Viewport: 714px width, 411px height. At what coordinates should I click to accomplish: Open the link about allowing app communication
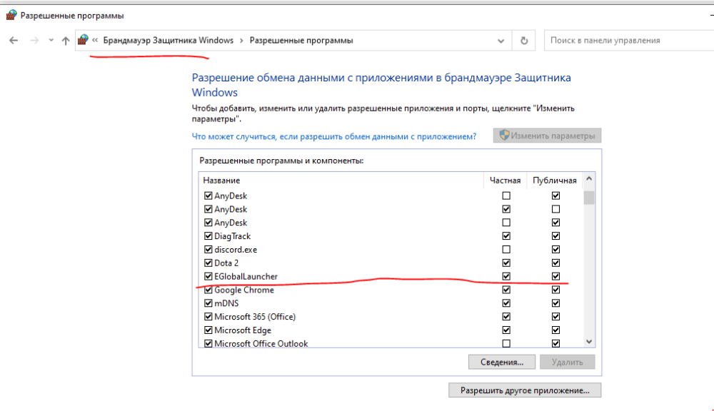[333, 136]
